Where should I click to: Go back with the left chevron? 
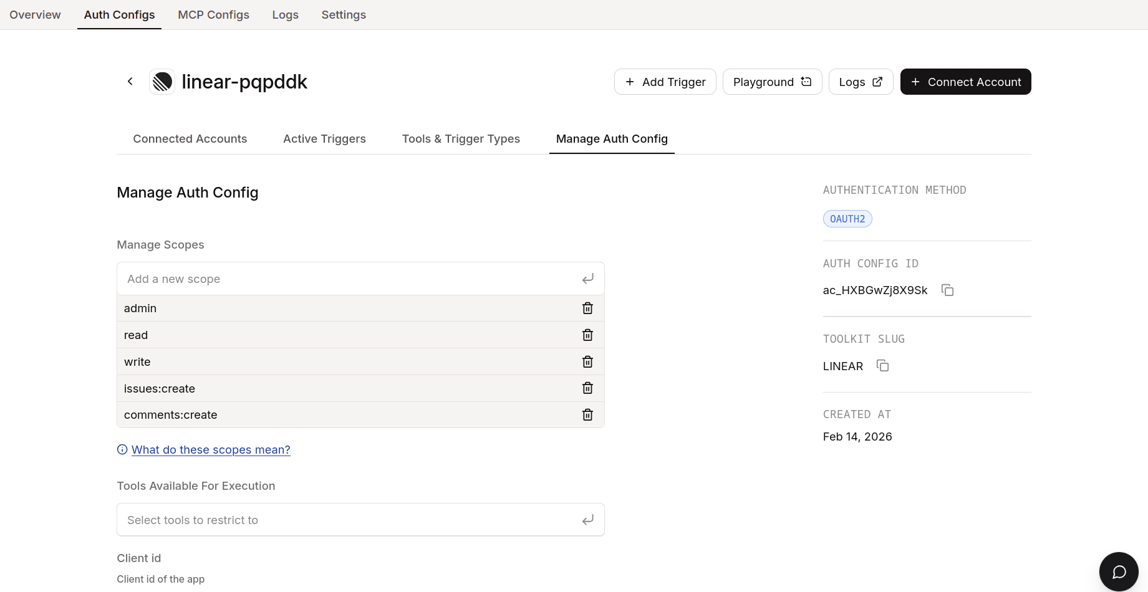tap(130, 82)
